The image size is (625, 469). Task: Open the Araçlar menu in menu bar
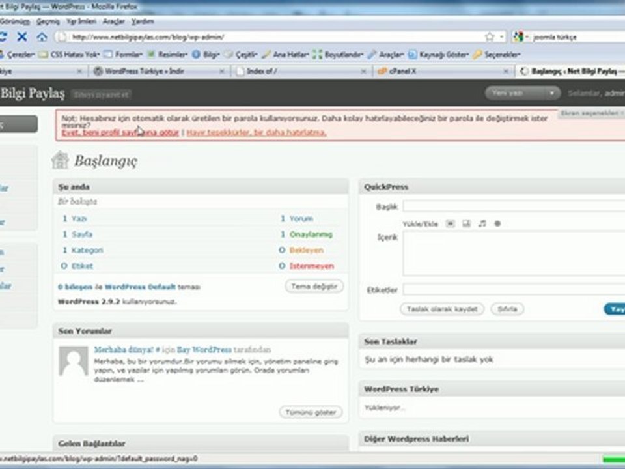coord(113,21)
